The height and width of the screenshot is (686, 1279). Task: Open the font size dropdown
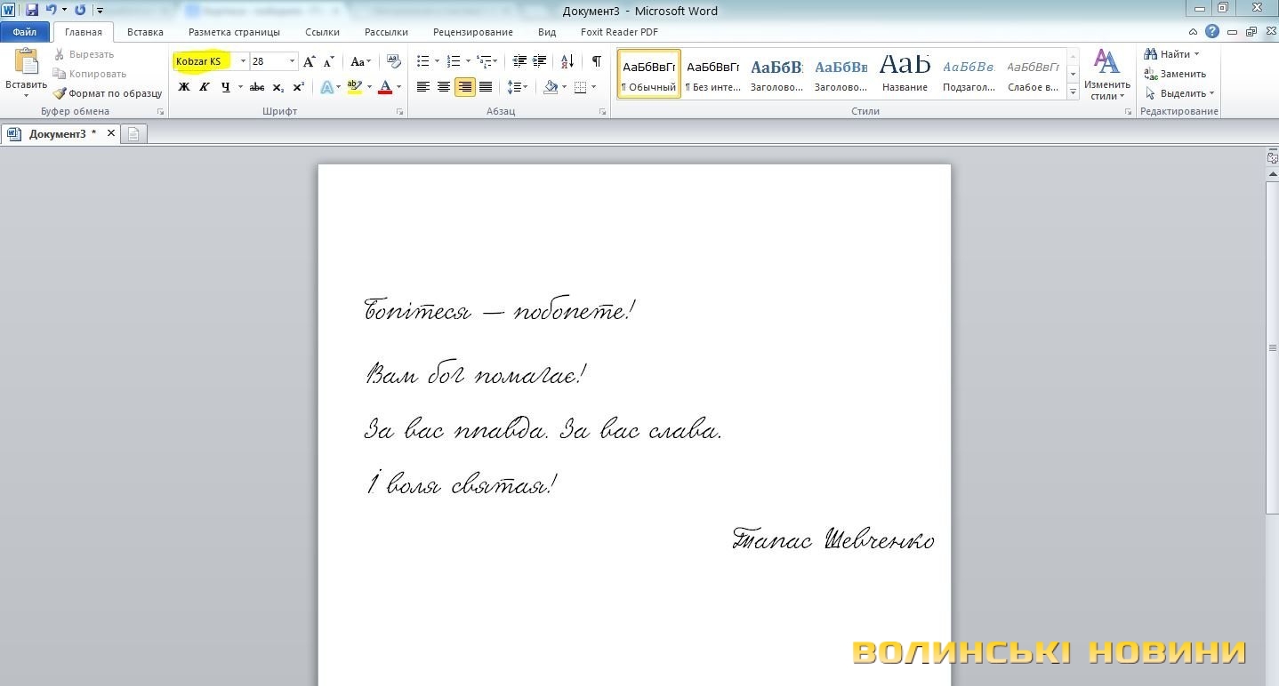pyautogui.click(x=292, y=61)
